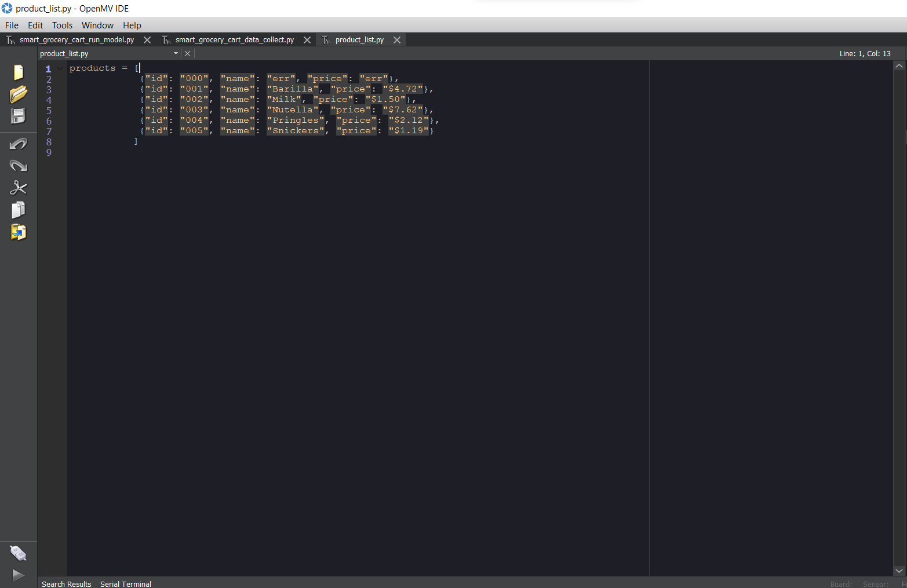907x588 pixels.
Task: Cut selected text using the scissors icon
Action: (18, 187)
